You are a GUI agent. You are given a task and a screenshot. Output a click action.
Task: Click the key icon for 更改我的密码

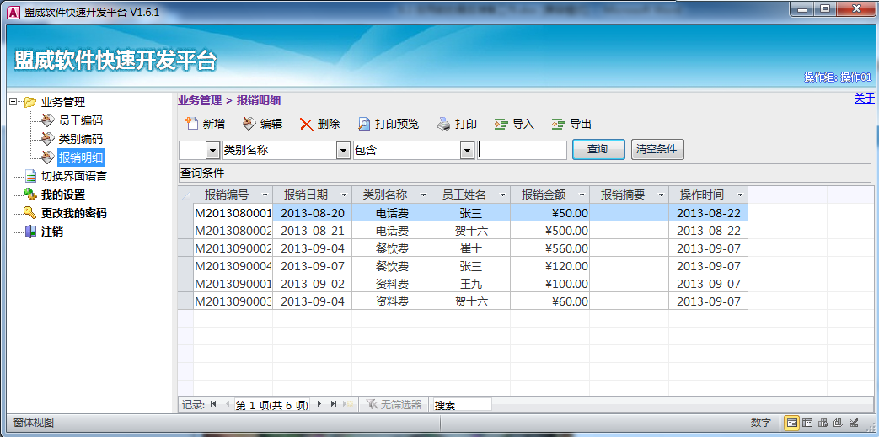[30, 213]
